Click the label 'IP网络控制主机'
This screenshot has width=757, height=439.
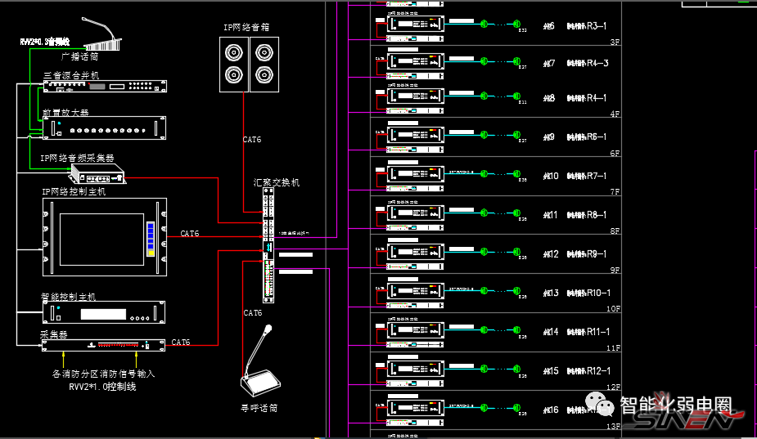74,191
